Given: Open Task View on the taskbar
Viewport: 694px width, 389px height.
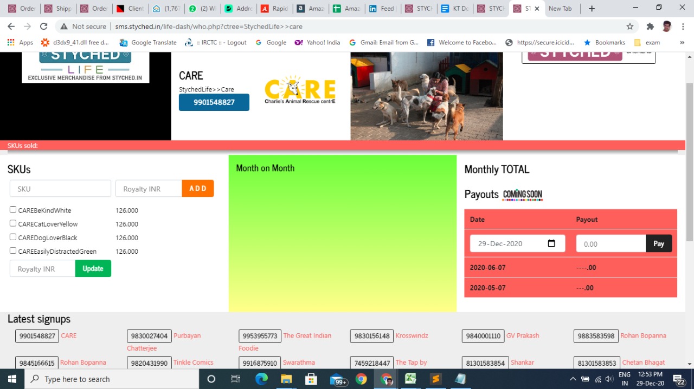Looking at the screenshot, I should pos(235,379).
